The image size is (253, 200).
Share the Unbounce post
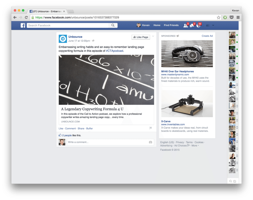click(x=81, y=128)
